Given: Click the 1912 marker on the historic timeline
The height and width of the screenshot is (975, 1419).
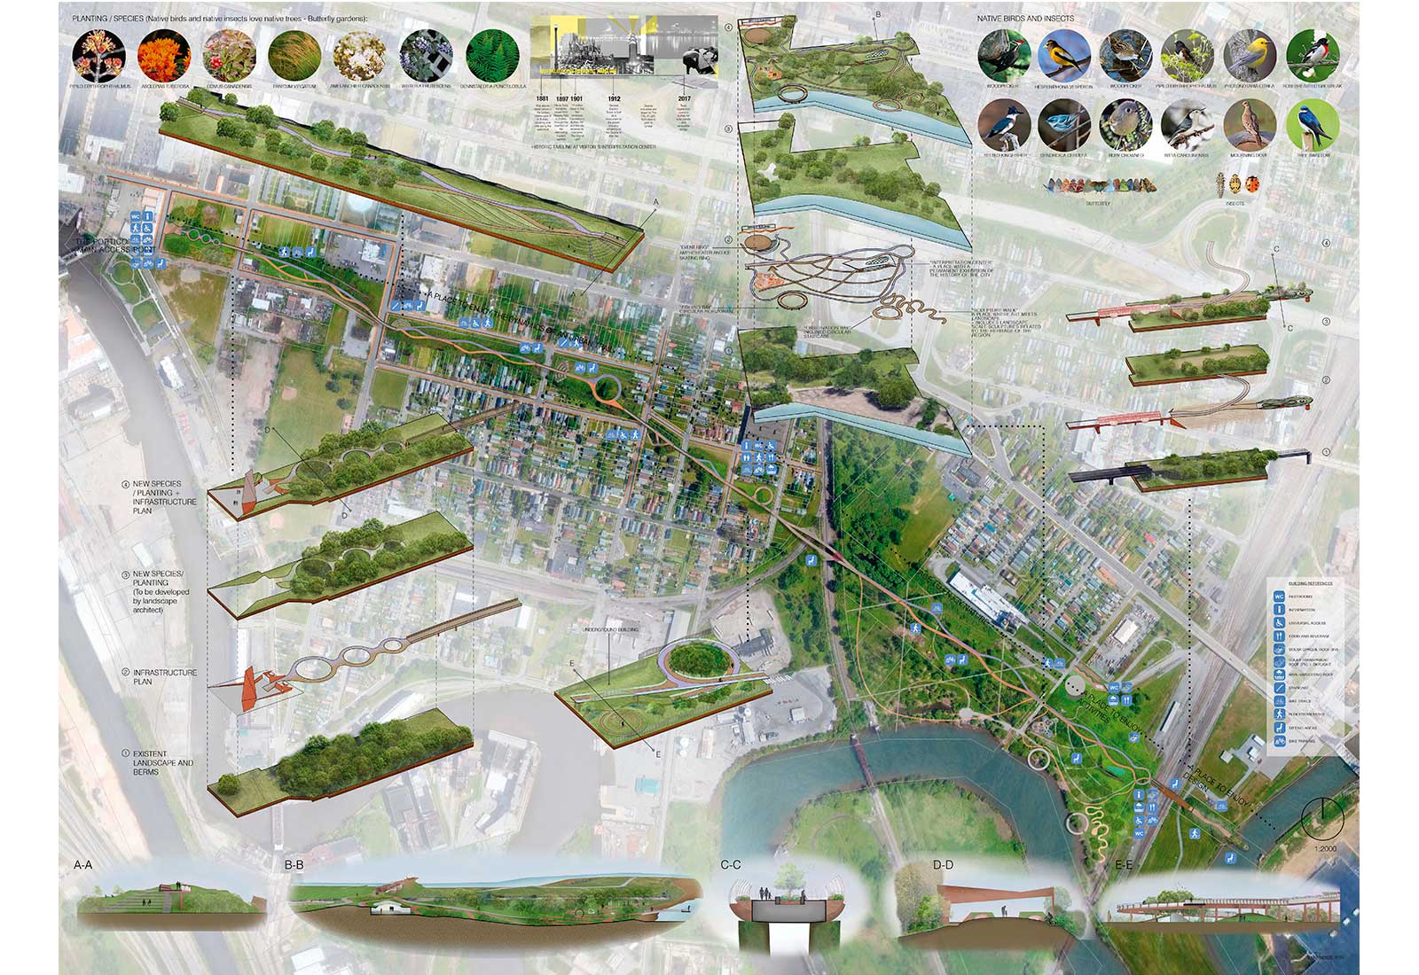Looking at the screenshot, I should tap(614, 98).
